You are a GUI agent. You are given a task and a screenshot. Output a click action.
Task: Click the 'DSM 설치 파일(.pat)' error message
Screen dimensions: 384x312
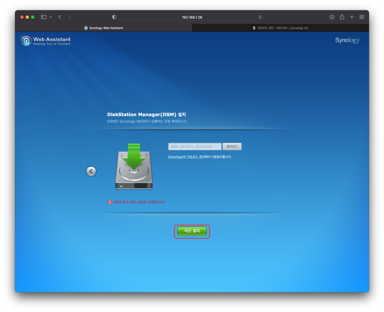(x=140, y=202)
